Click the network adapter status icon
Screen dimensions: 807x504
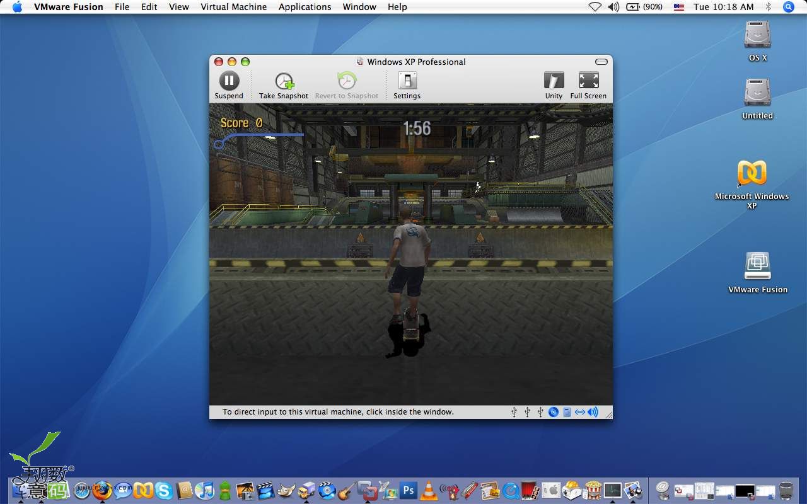click(580, 412)
